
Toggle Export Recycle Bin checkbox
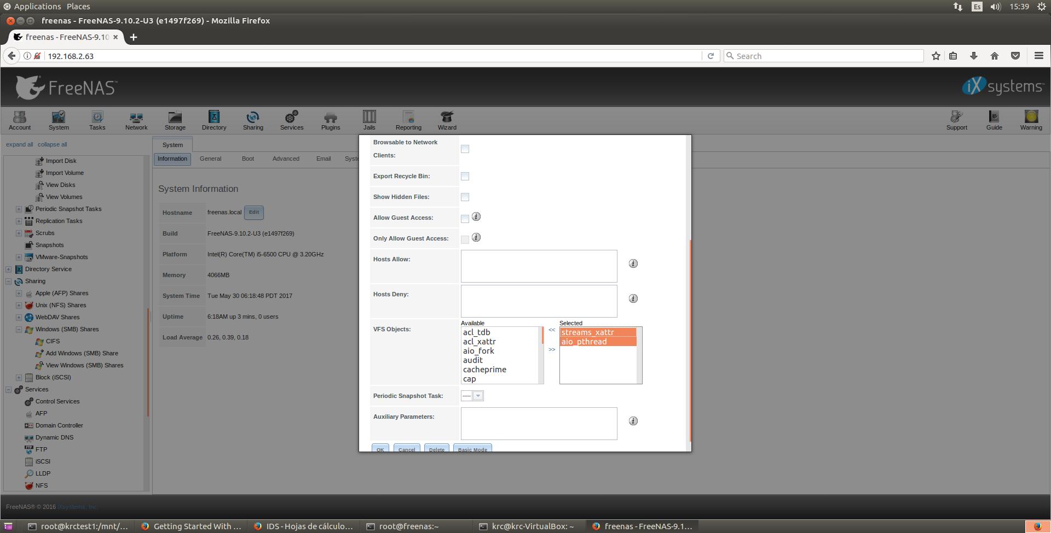click(x=465, y=176)
